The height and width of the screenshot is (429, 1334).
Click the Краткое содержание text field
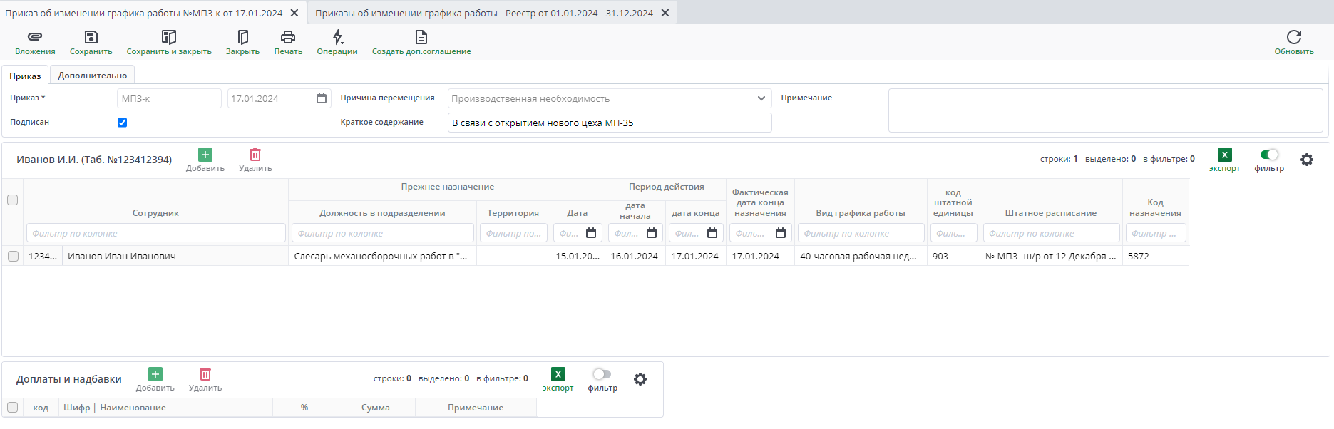(610, 123)
